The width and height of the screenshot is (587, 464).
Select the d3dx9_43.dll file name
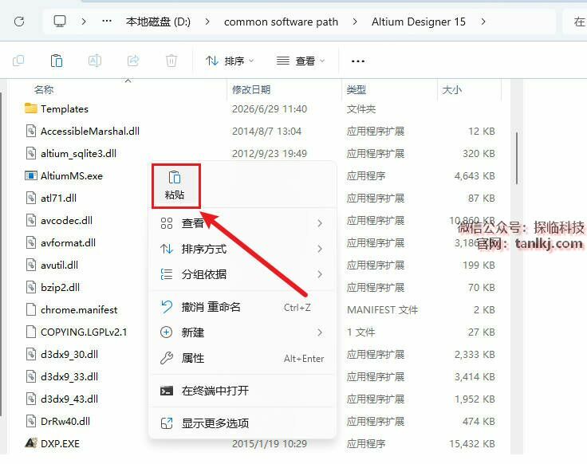click(x=69, y=399)
